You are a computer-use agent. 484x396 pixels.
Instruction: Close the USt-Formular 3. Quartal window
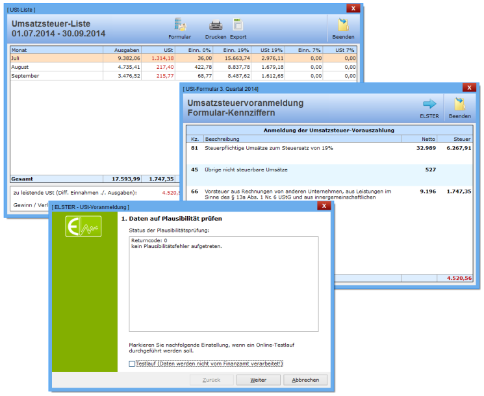468,88
